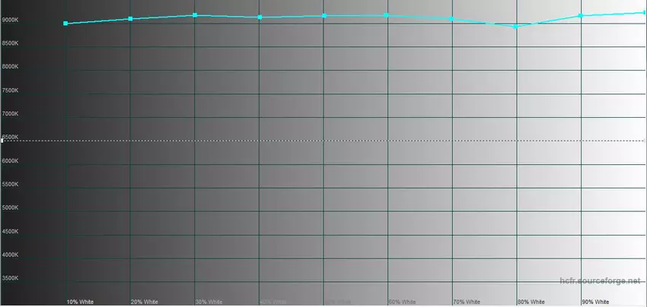Click the 70% White axis label
The height and width of the screenshot is (307, 647).
(x=467, y=302)
